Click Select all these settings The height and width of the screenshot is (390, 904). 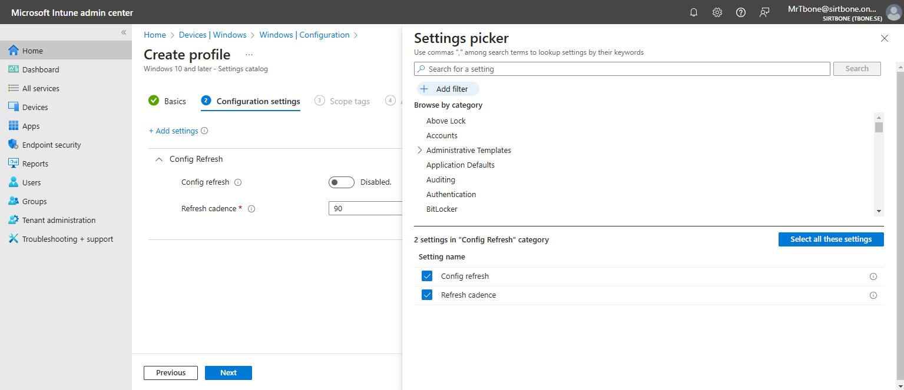click(831, 239)
